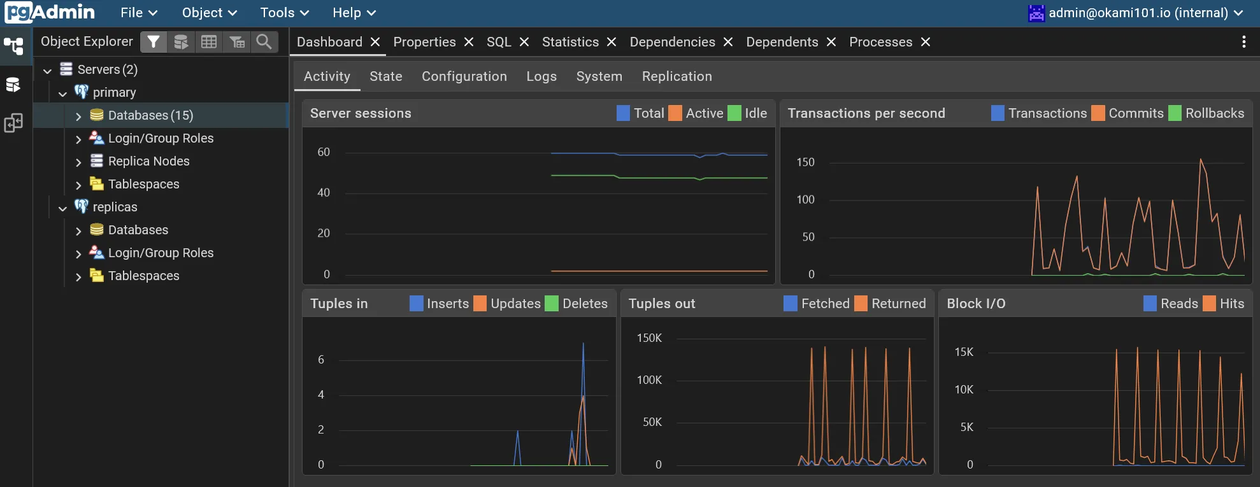This screenshot has height=487, width=1260.
Task: Open the System sub-tab
Action: click(599, 76)
